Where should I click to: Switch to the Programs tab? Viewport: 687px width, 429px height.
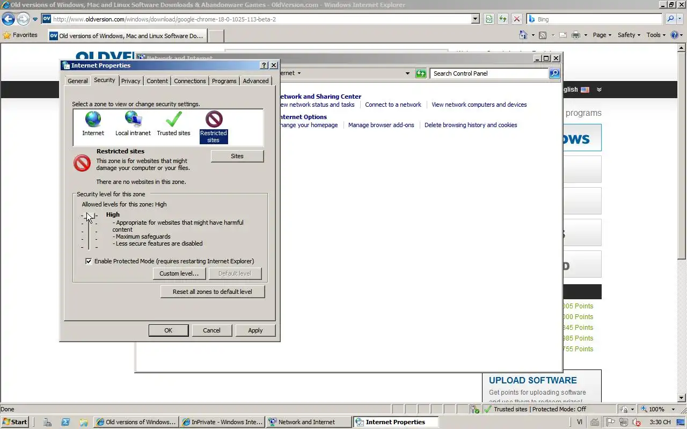click(x=224, y=81)
